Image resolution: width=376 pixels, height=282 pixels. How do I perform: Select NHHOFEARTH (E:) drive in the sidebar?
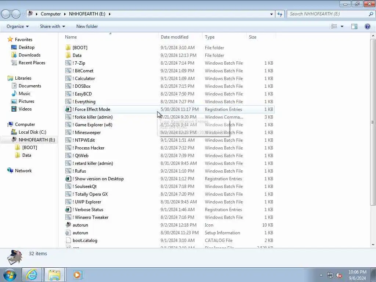(x=37, y=140)
